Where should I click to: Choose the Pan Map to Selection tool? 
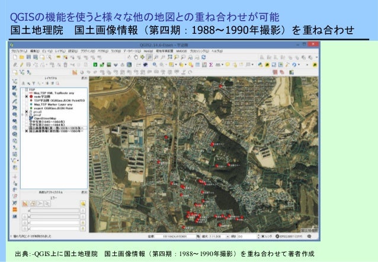pyautogui.click(x=143, y=57)
